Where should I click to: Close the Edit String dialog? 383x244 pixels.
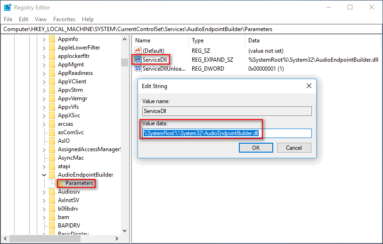pos(309,86)
